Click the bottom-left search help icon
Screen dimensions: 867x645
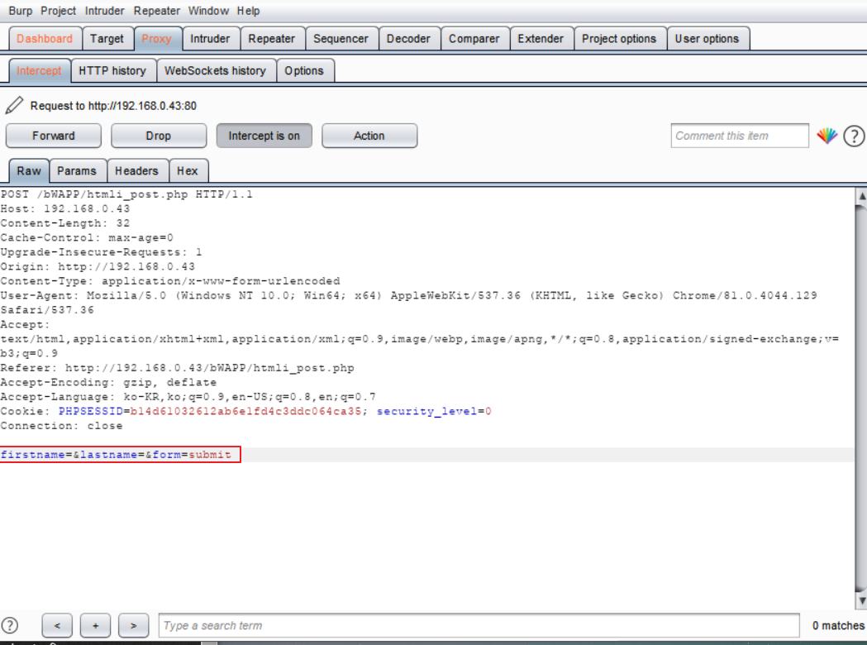tap(9, 626)
